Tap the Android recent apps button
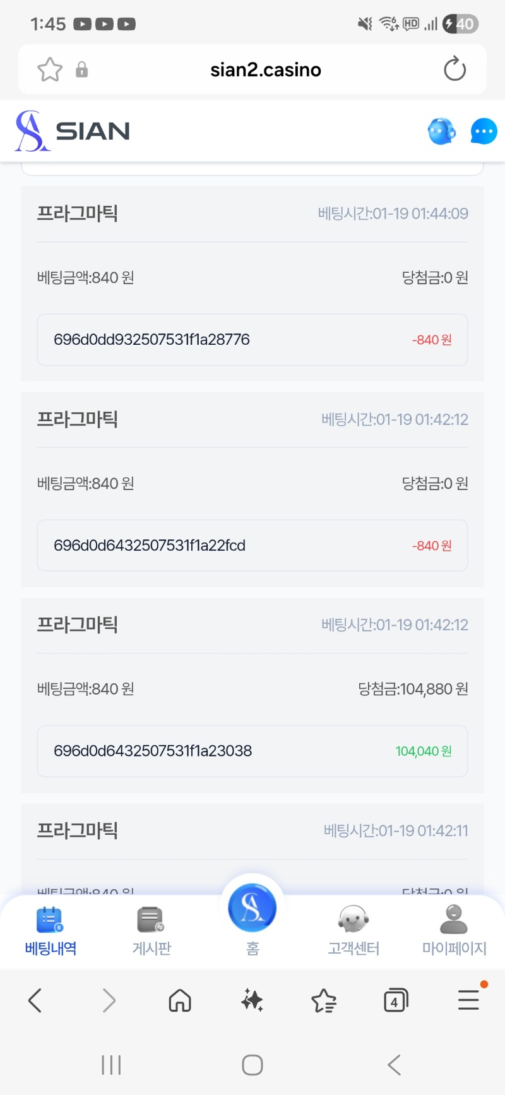The height and width of the screenshot is (1095, 505). 111,1065
